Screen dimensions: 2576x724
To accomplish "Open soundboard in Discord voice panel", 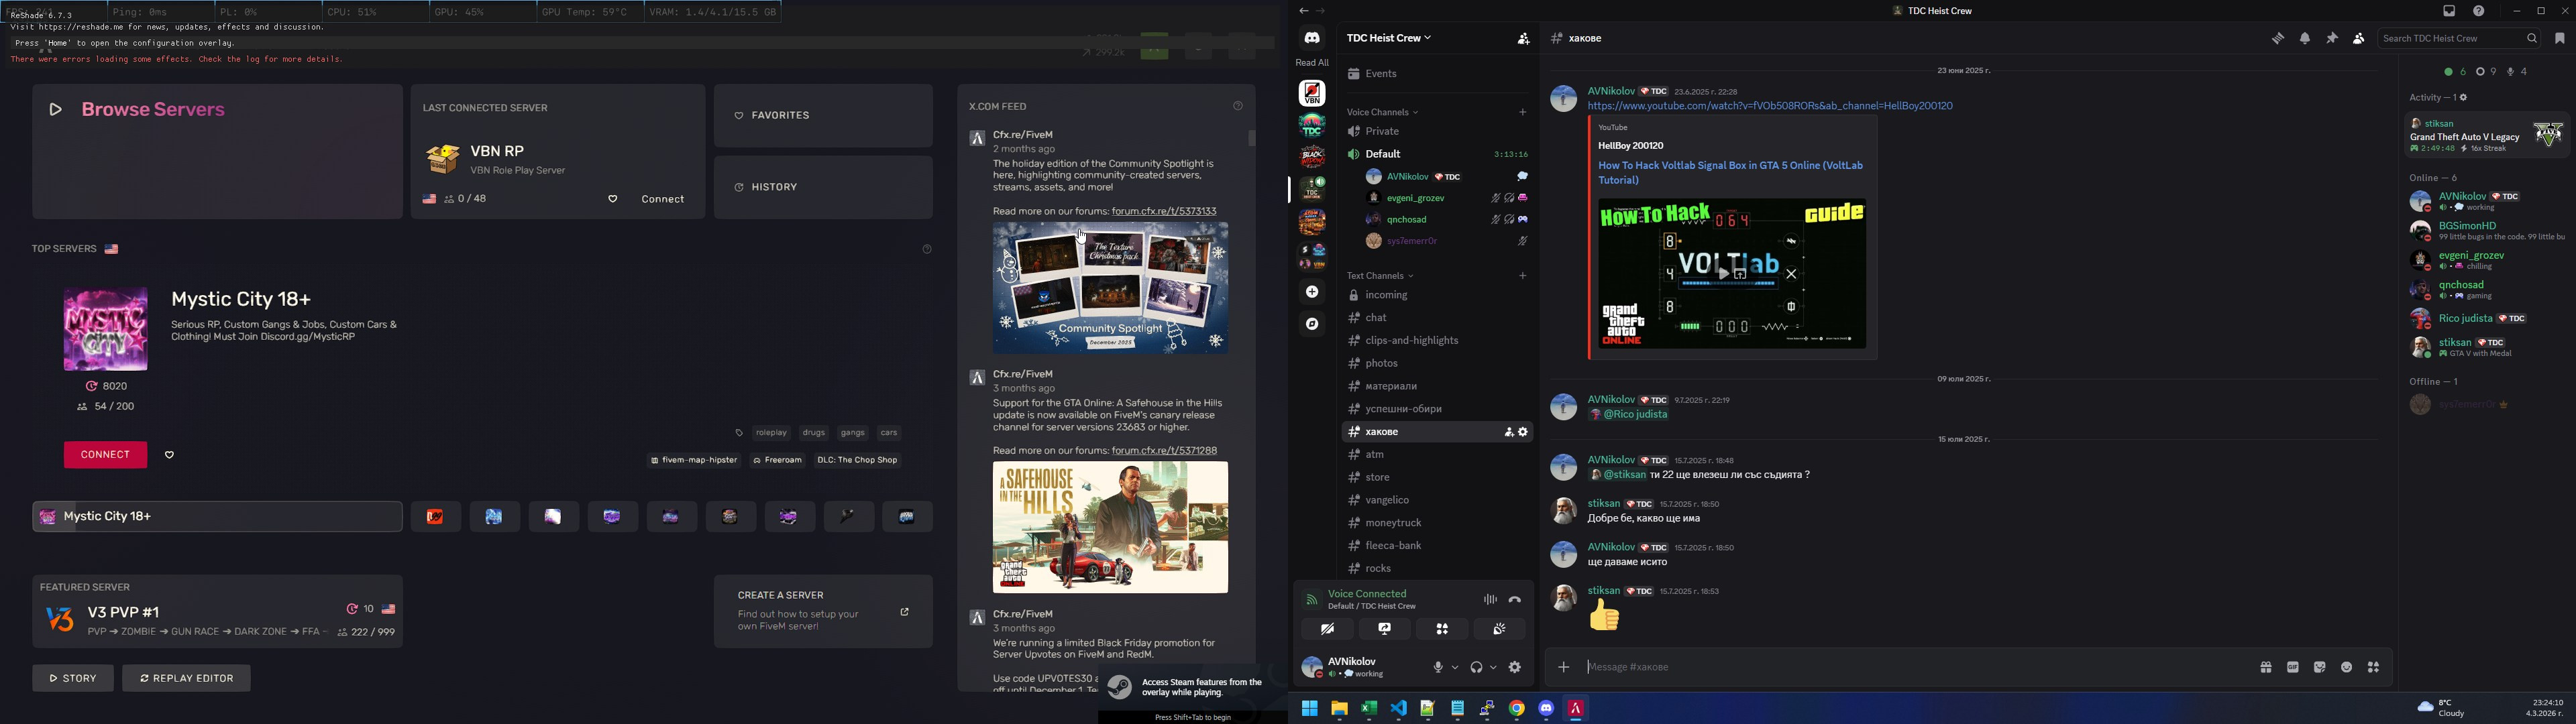I will pyautogui.click(x=1499, y=629).
